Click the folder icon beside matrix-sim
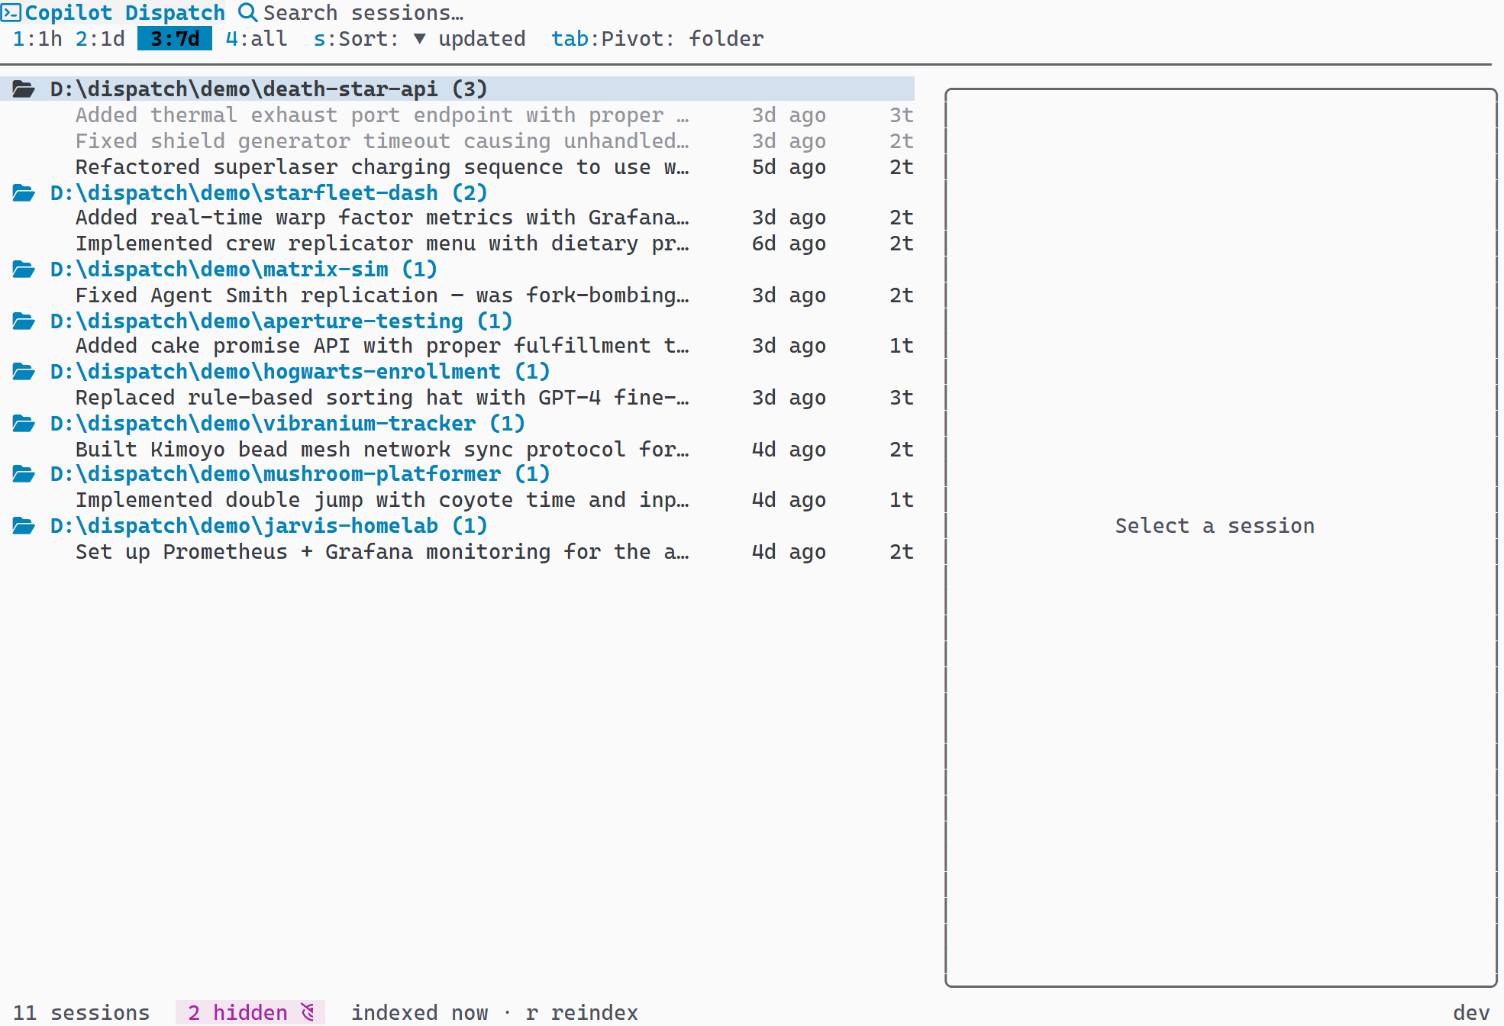Image resolution: width=1504 pixels, height=1026 pixels. tap(24, 269)
